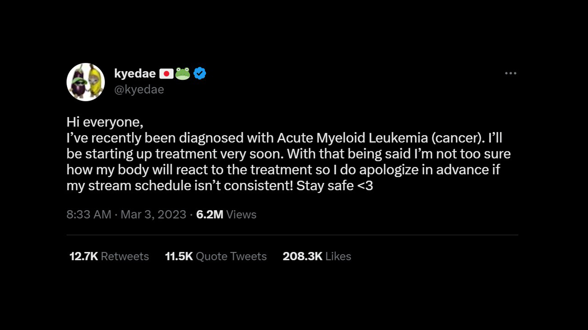Click the banana character in the avatar
This screenshot has width=588, height=330.
coord(95,81)
